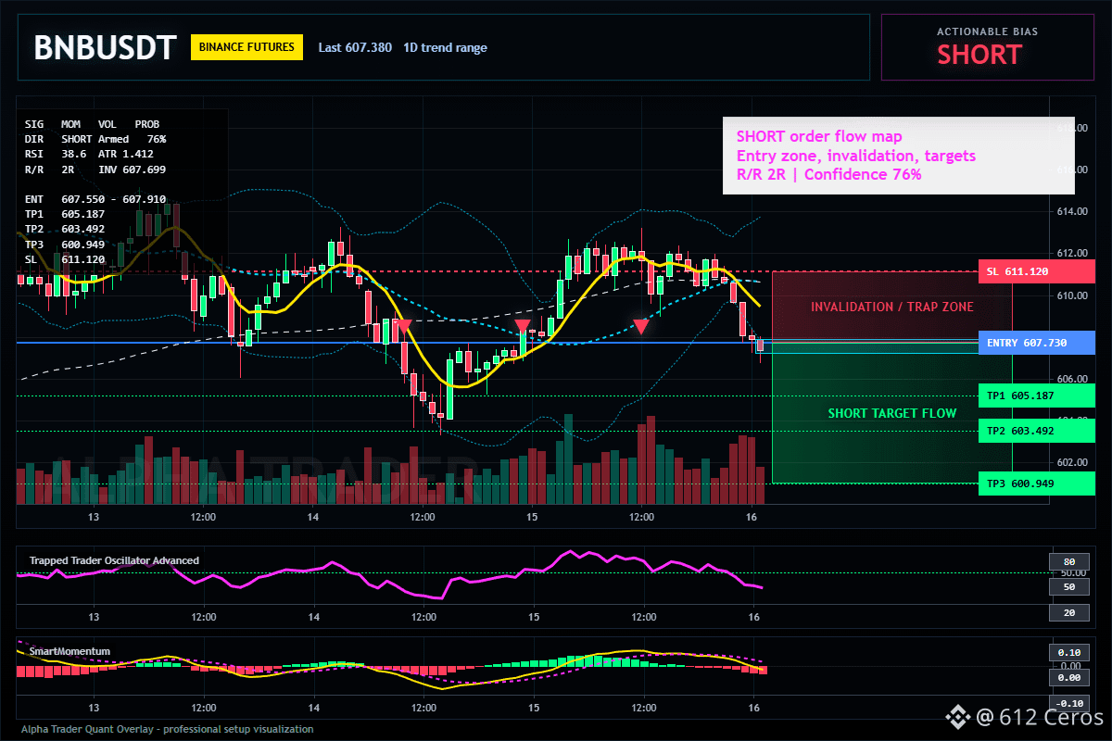Image resolution: width=1112 pixels, height=741 pixels.
Task: Click the 614.00 price axis label
Action: click(1071, 212)
